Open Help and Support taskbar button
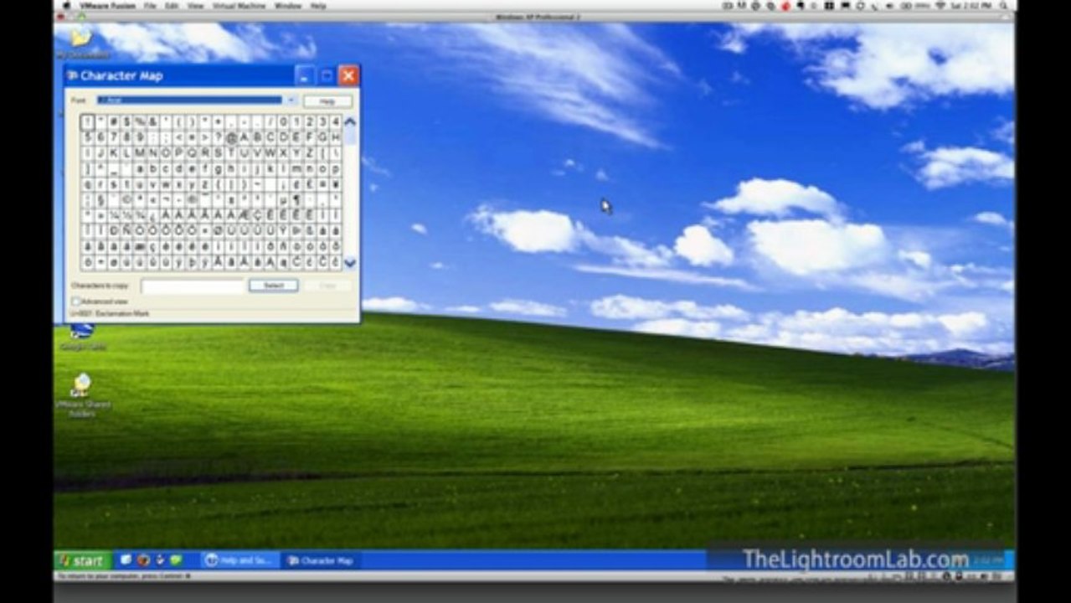Viewport: 1071px width, 603px height. (239, 560)
